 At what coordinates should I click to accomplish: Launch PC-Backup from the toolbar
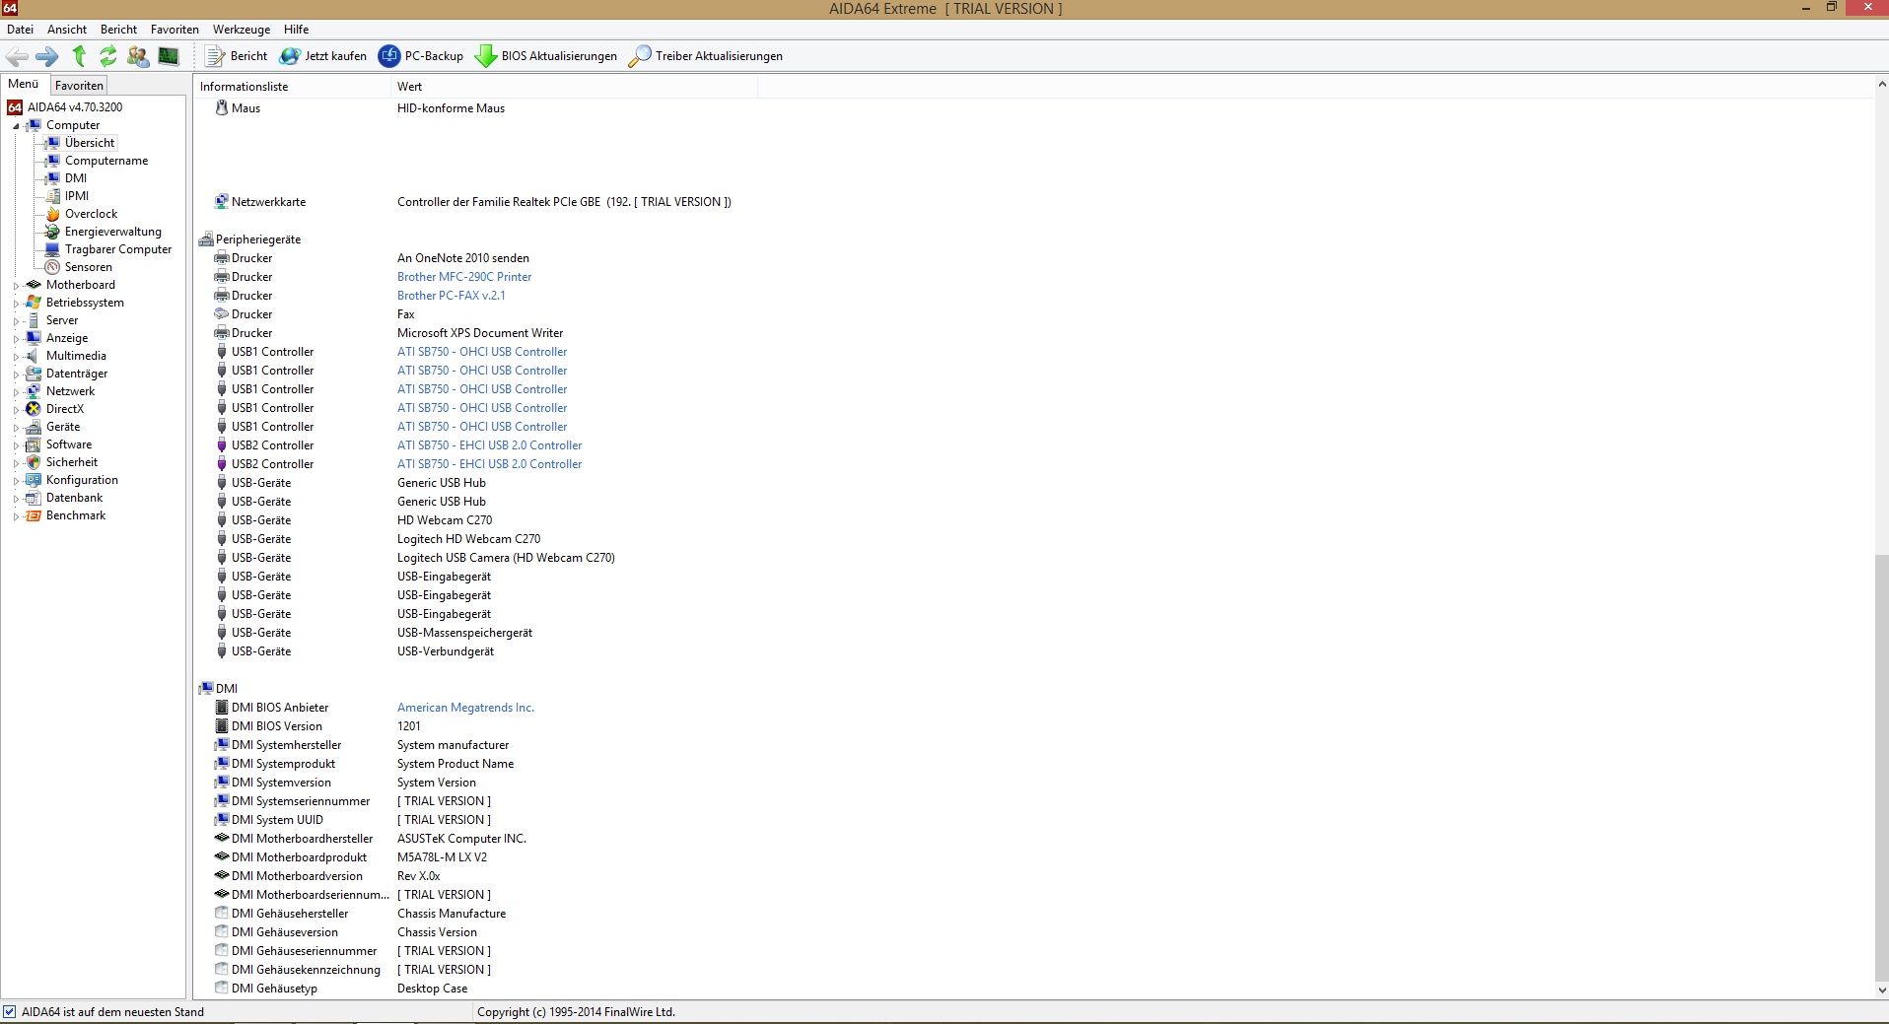click(x=421, y=56)
